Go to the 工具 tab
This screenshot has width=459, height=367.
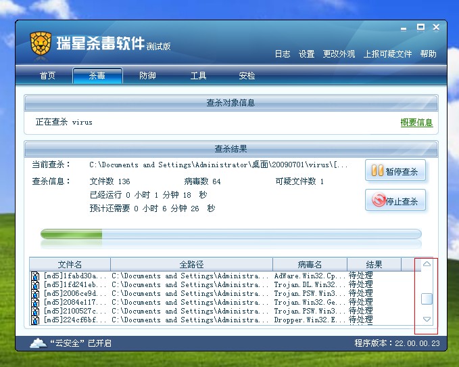(198, 76)
